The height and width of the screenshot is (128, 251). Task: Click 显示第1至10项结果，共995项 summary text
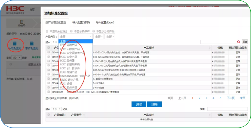click(62, 98)
